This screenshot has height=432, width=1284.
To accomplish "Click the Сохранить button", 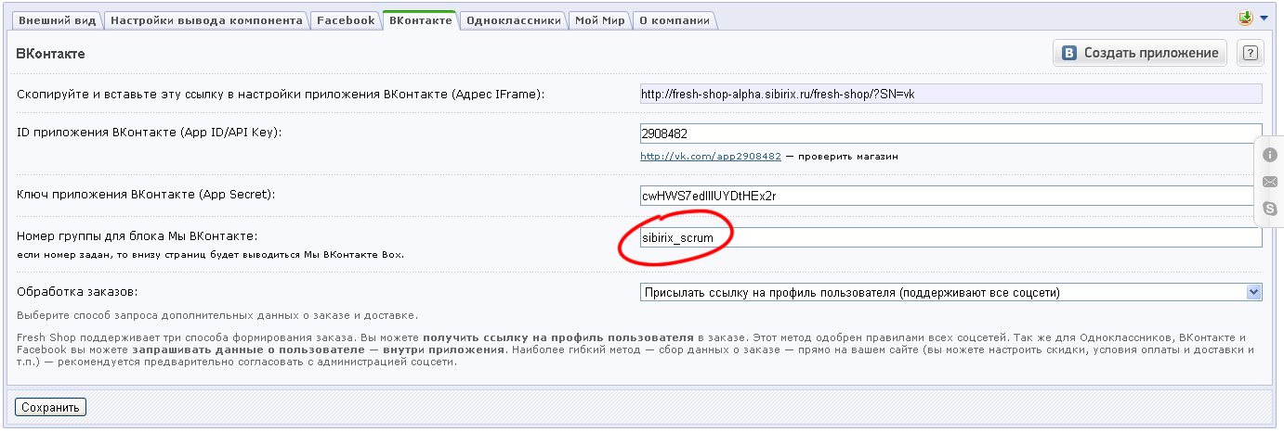I will coord(51,408).
